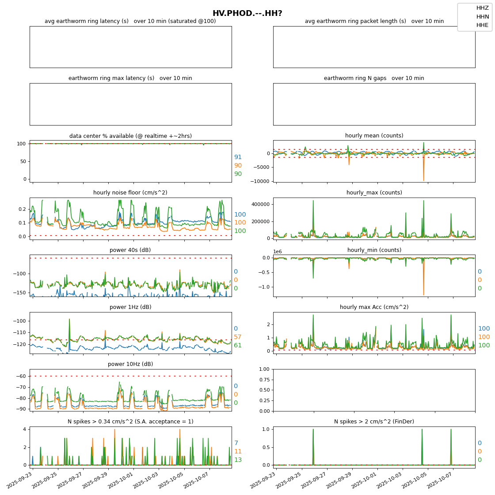
Task: Click the hourly max Acc plot title
Action: pyautogui.click(x=374, y=307)
